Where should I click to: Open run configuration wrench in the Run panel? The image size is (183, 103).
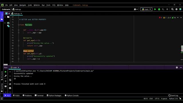[x=5, y=76]
